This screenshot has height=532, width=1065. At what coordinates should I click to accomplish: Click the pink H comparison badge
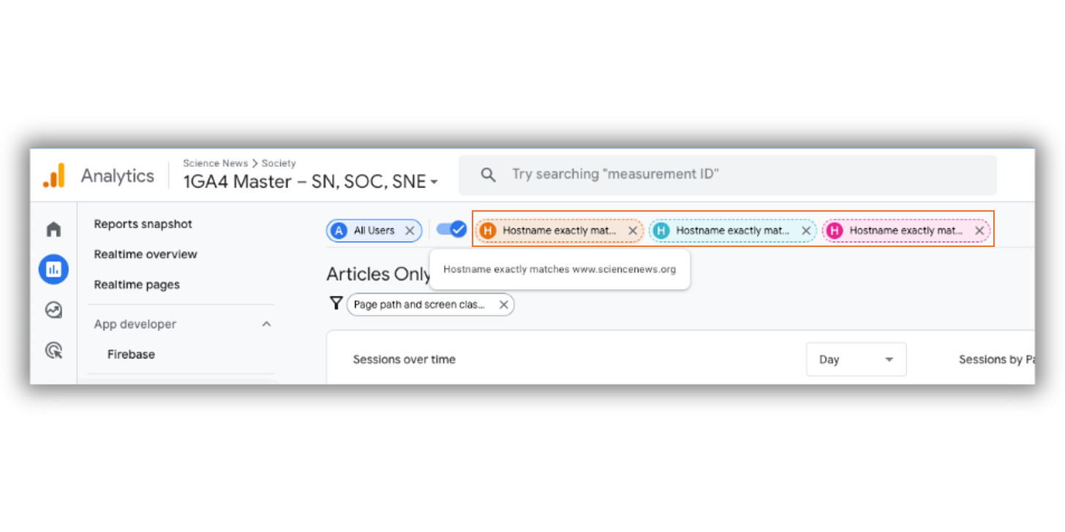tap(835, 230)
